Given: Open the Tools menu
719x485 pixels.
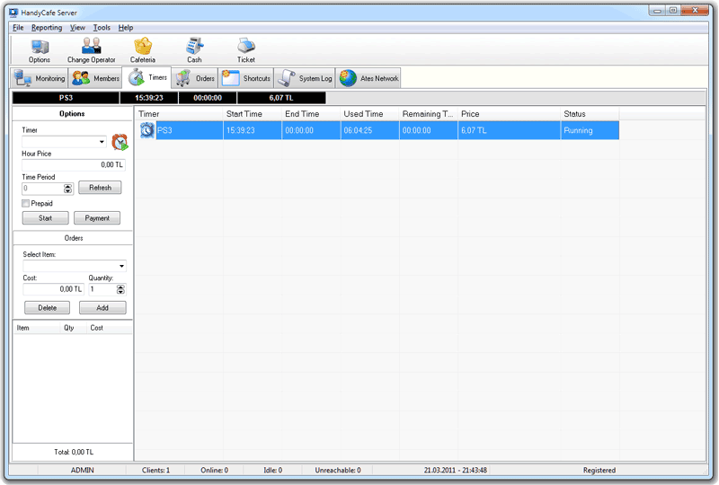Looking at the screenshot, I should click(x=102, y=28).
